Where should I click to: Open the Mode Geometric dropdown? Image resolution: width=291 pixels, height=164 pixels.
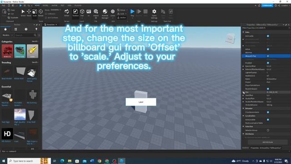55,10
